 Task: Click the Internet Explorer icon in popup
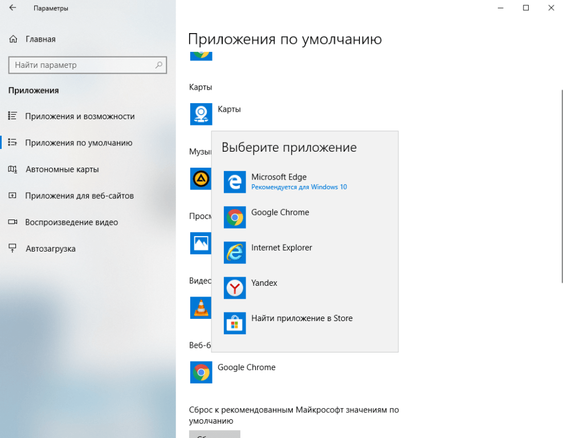235,253
